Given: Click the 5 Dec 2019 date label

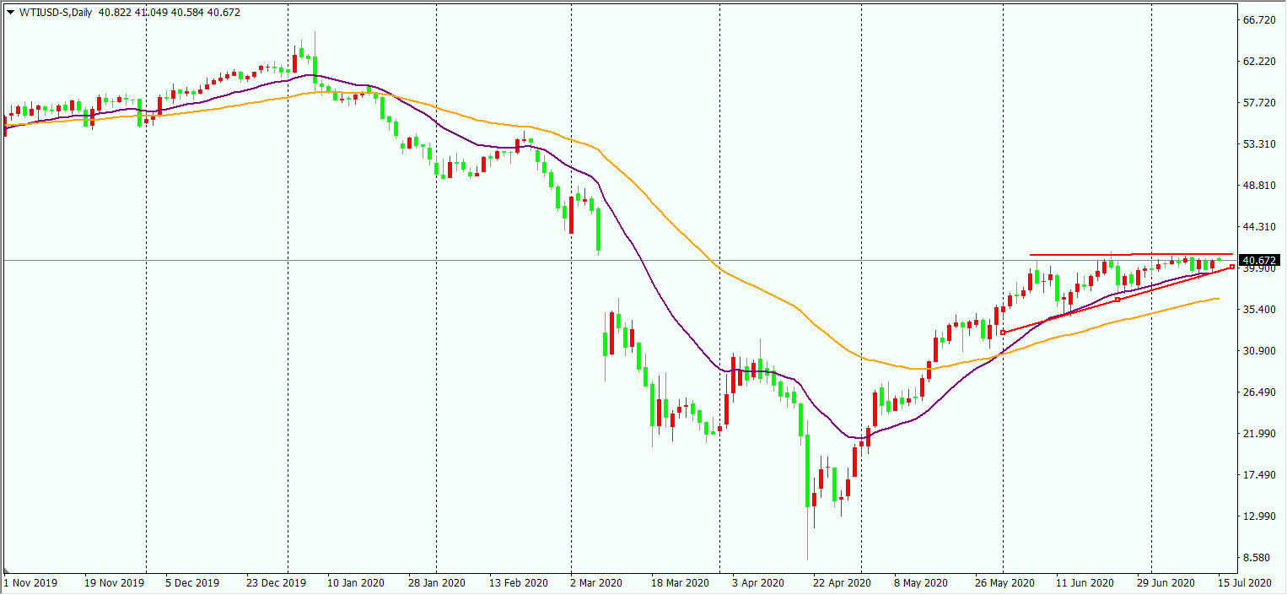Looking at the screenshot, I should click(191, 583).
